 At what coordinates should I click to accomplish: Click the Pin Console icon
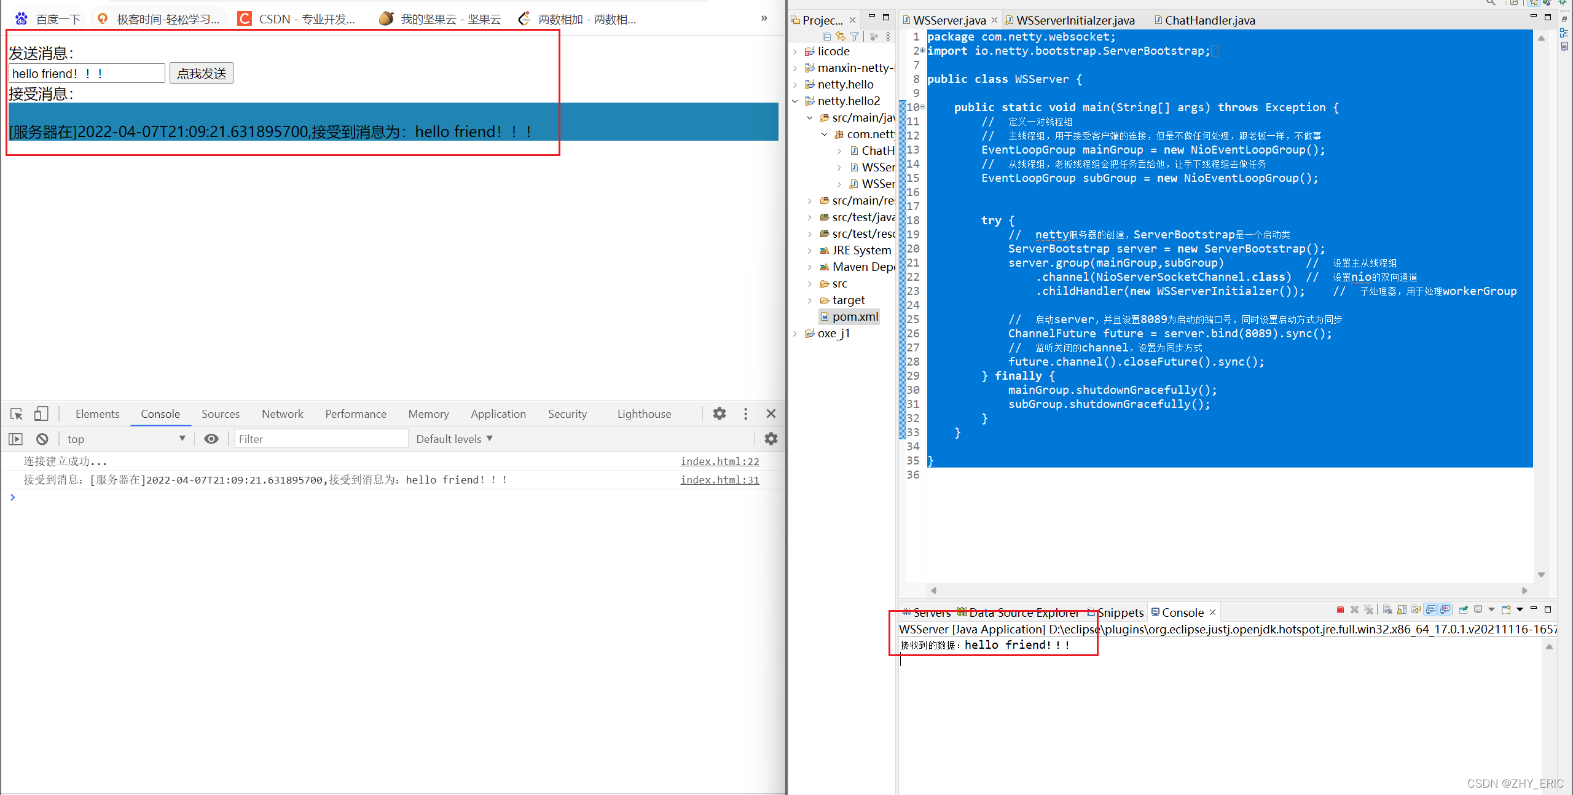coord(1464,609)
